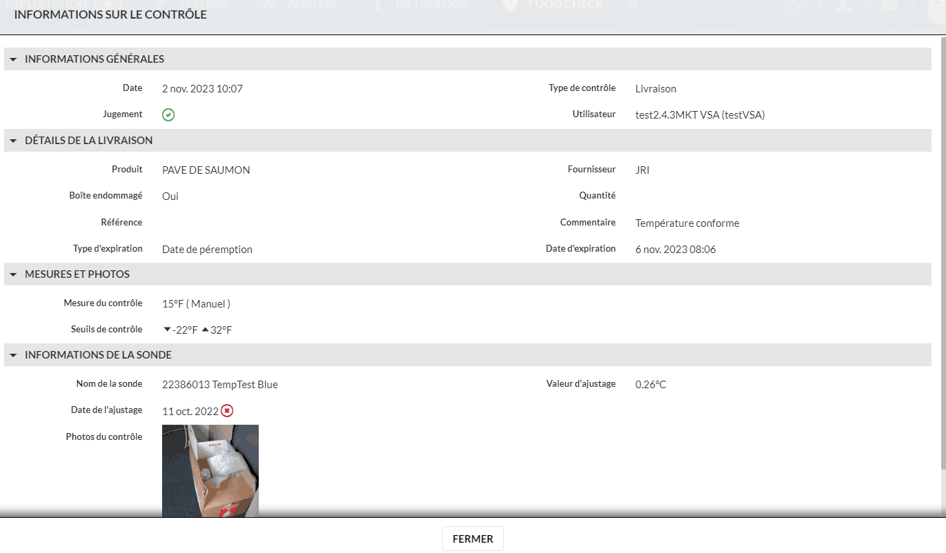Screen dimensions: 946x553
Task: Click the comment Température conforme
Action: pos(687,223)
